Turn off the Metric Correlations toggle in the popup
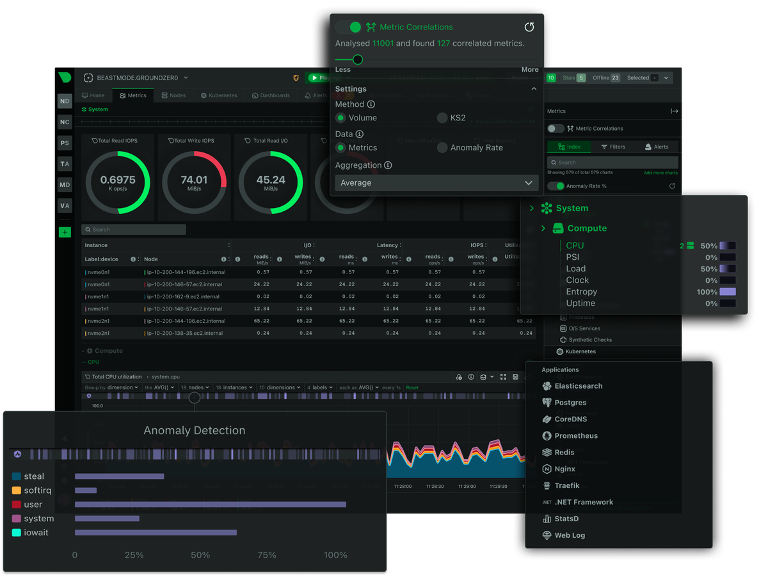 349,27
